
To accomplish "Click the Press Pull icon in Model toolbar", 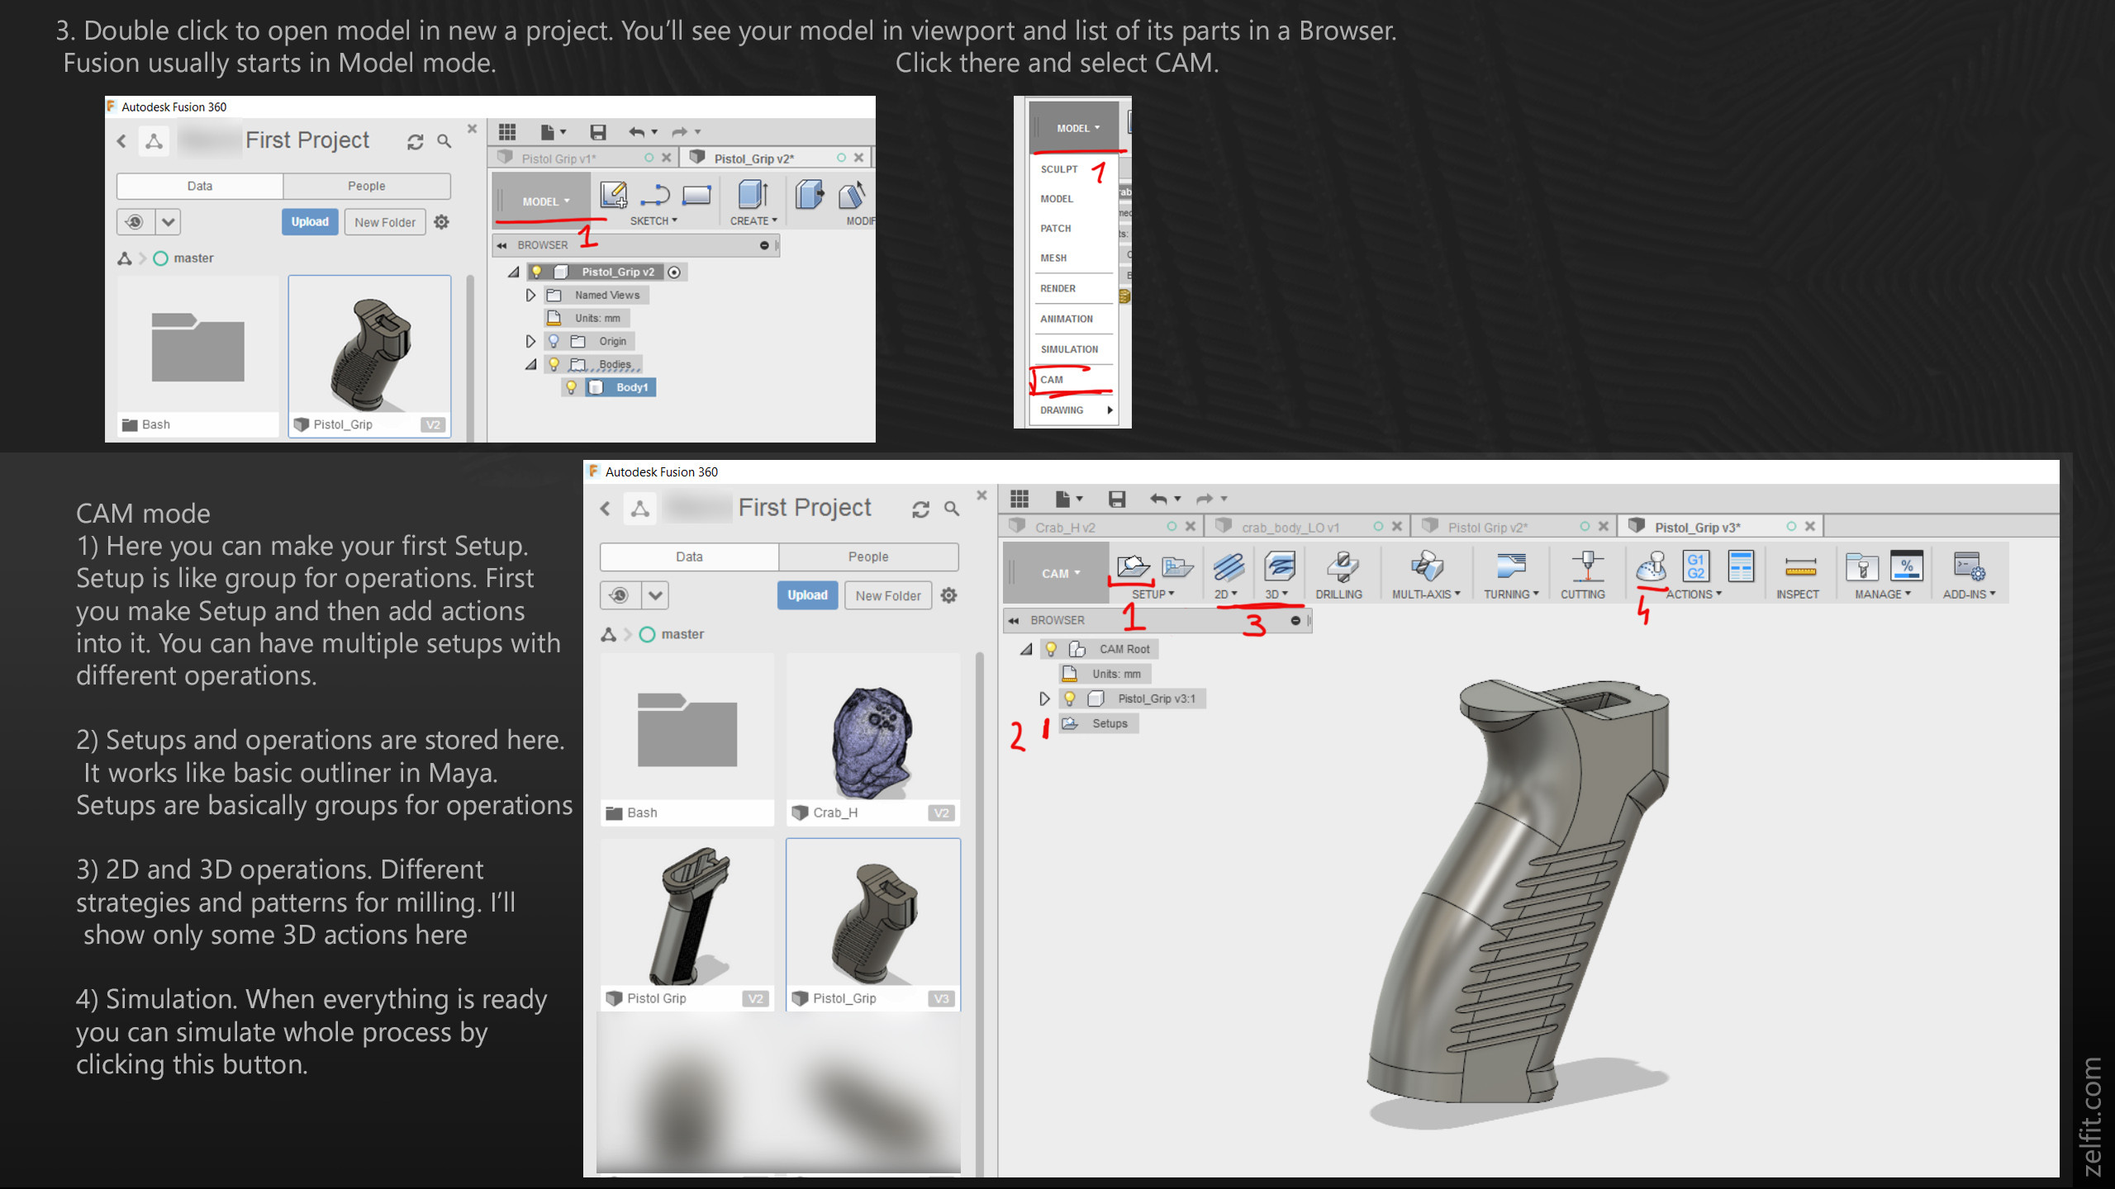I will click(809, 195).
